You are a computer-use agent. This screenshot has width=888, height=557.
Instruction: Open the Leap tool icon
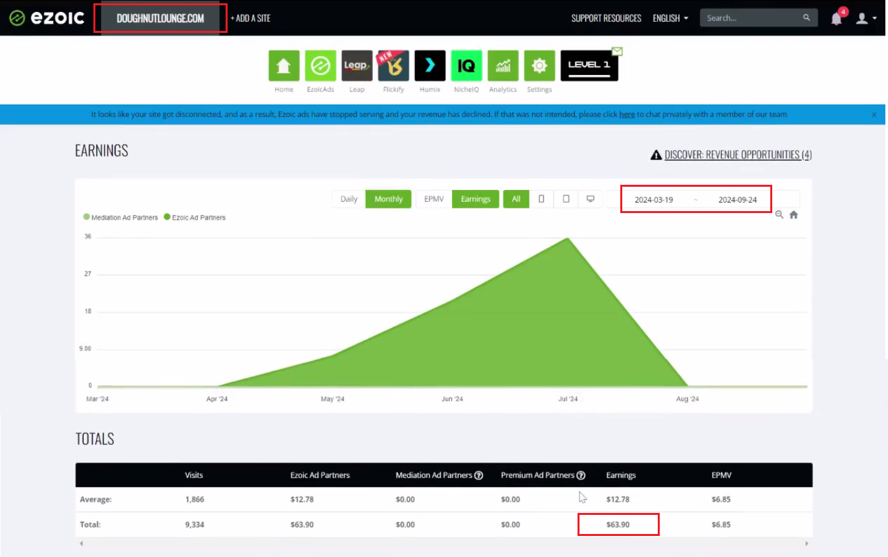[x=357, y=66]
